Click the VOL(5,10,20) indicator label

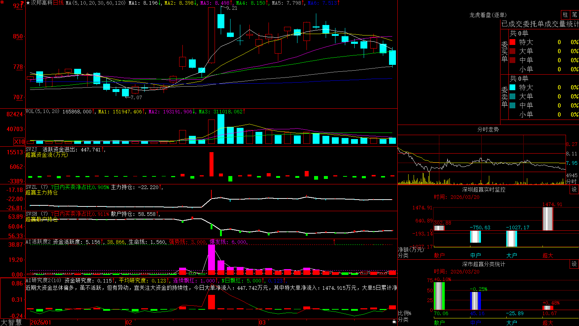pos(42,112)
